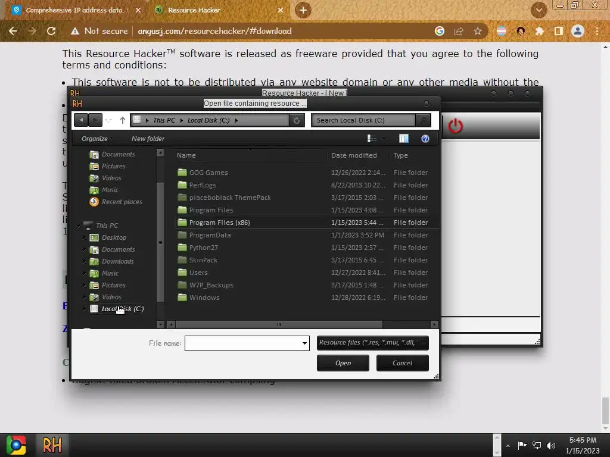Click the red power icon in Resource Hacker
Viewport: 610px width, 457px height.
click(x=455, y=126)
